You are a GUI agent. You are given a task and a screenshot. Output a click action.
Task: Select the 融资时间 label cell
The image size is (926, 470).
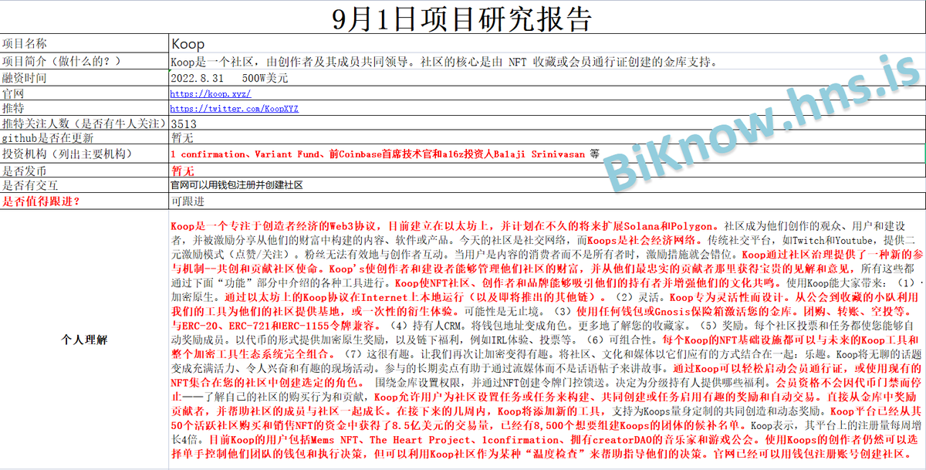coord(84,78)
